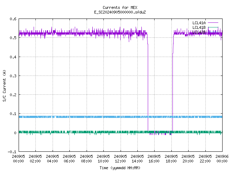
Task: Click the x-axis tick '240905 10:00'
Action: coord(103,159)
